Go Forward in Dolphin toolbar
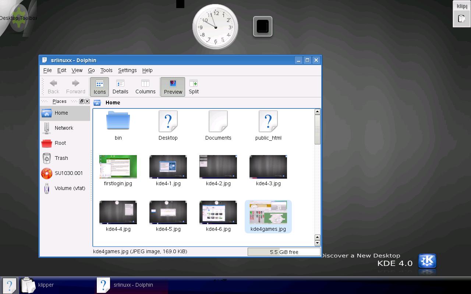 75,87
